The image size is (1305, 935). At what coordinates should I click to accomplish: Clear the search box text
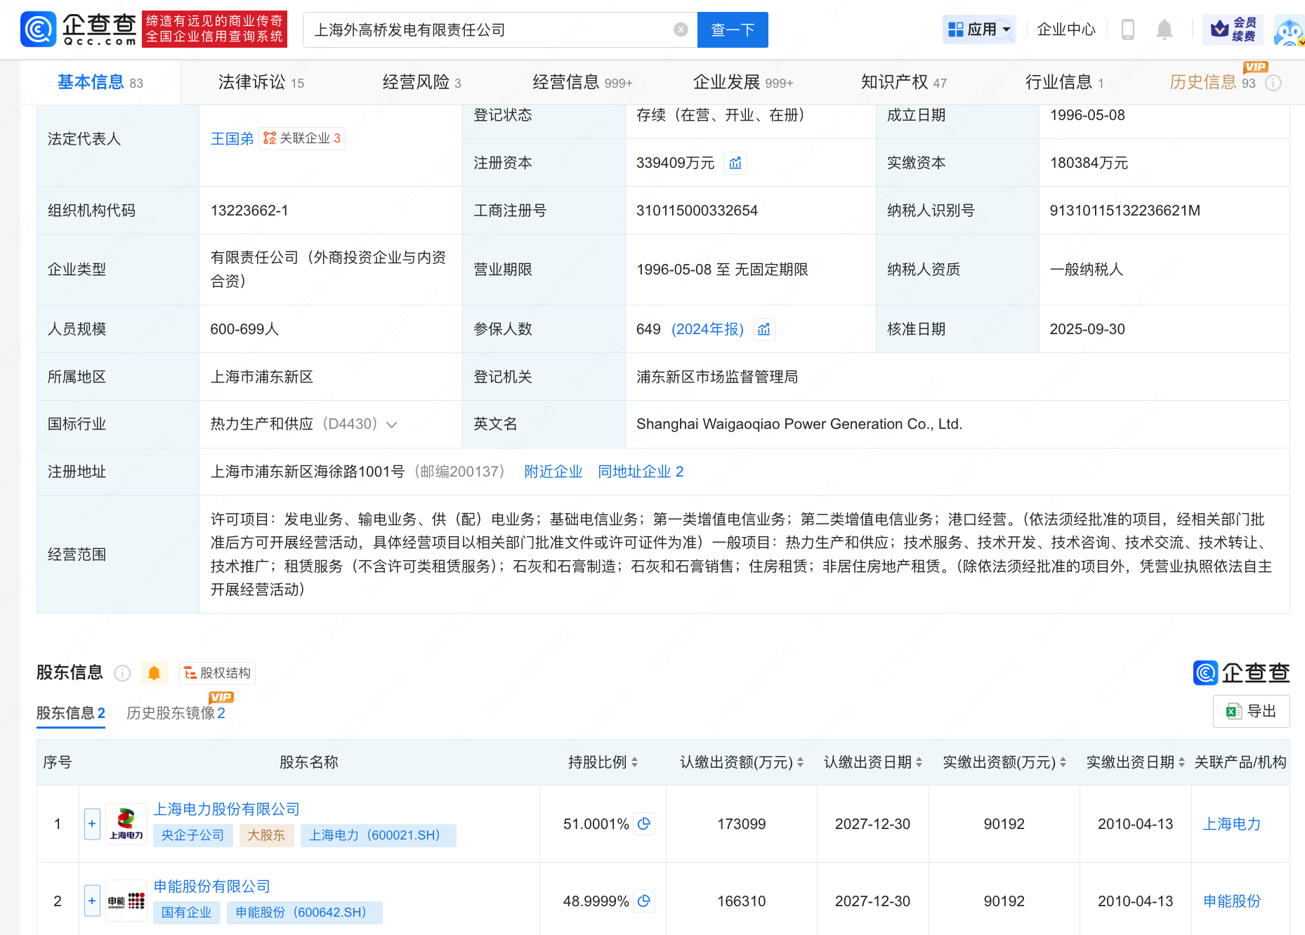(x=680, y=29)
